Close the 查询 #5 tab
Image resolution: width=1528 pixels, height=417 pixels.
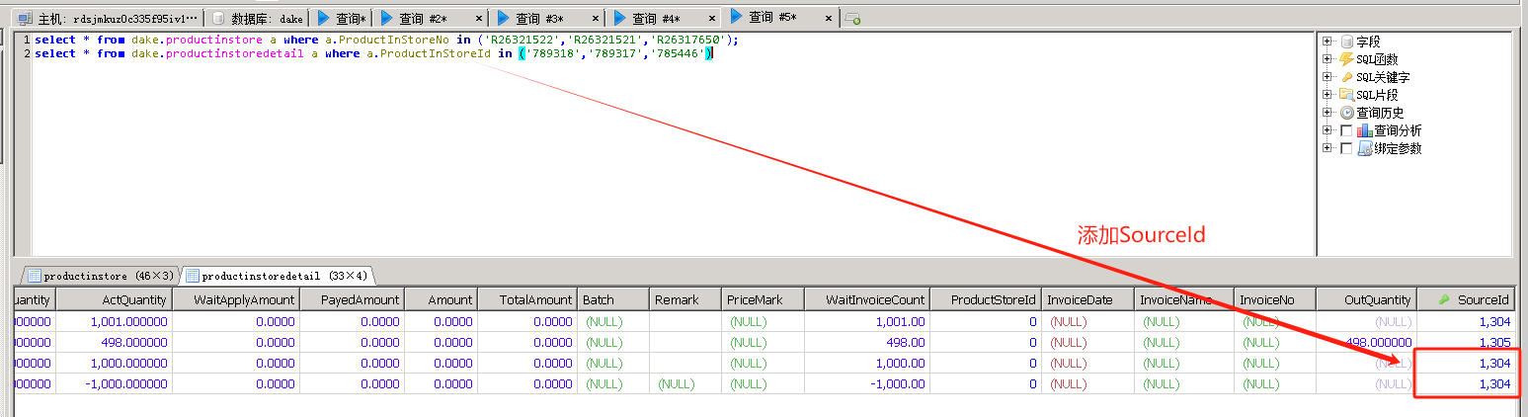pyautogui.click(x=829, y=17)
